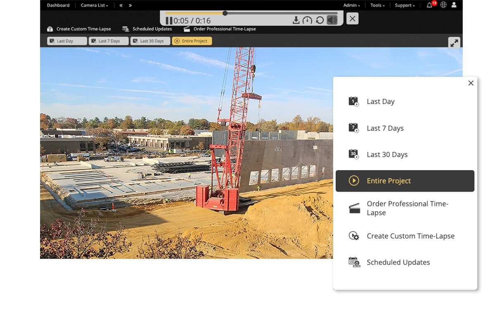The image size is (502, 322).
Task: Open notifications via the bell icon
Action: (430, 5)
